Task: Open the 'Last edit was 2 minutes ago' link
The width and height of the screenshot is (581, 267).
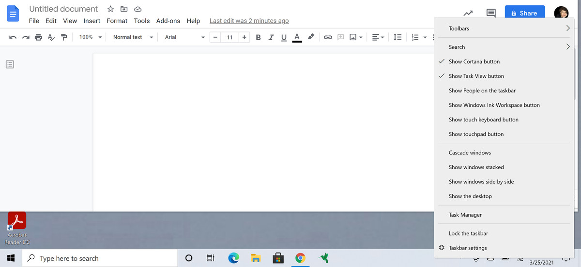Action: 249,21
